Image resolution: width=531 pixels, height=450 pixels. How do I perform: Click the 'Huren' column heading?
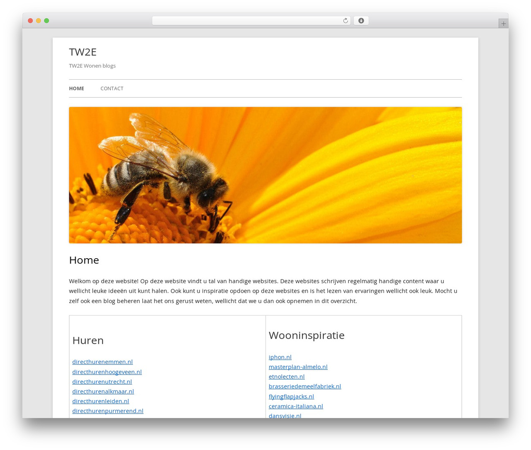(x=88, y=340)
